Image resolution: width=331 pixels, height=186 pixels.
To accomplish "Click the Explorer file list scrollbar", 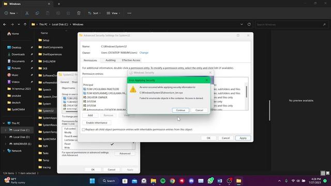I will pos(269,111).
